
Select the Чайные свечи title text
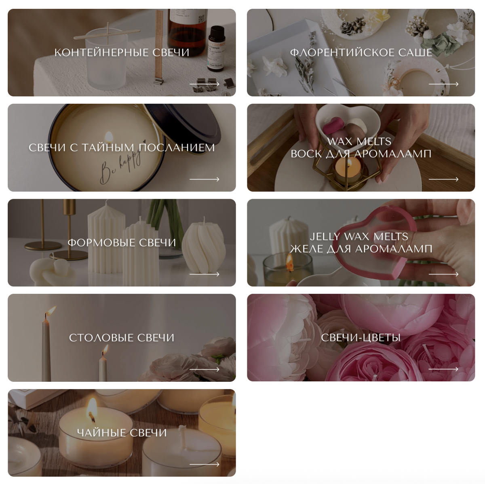tap(122, 433)
